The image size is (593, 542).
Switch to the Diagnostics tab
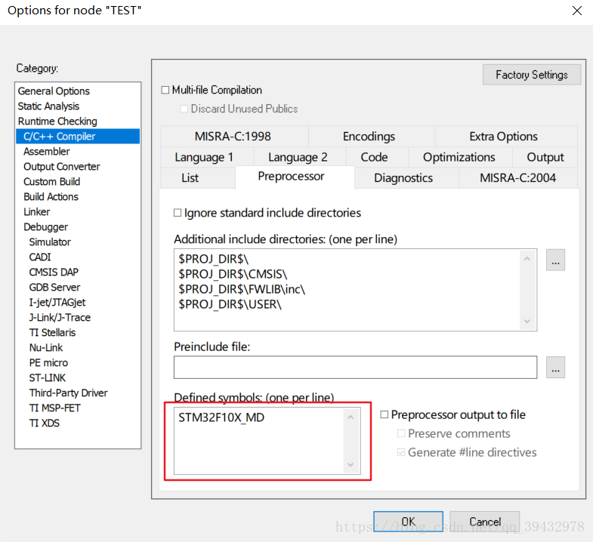click(403, 177)
